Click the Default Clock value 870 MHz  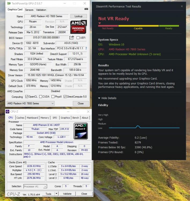(31, 86)
